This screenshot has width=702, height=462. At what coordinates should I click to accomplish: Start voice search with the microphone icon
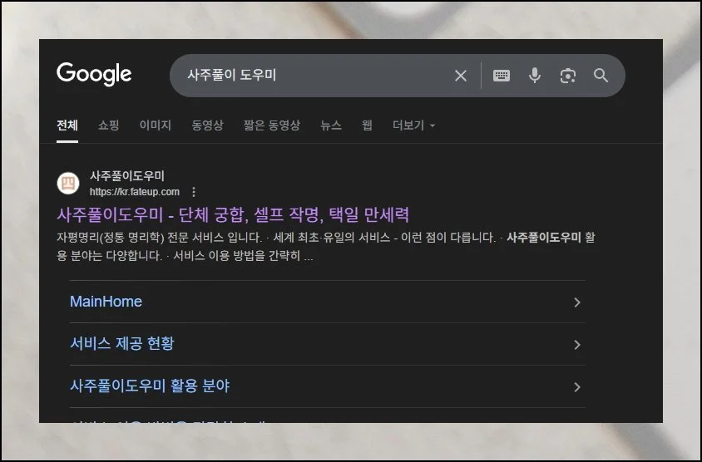click(535, 76)
